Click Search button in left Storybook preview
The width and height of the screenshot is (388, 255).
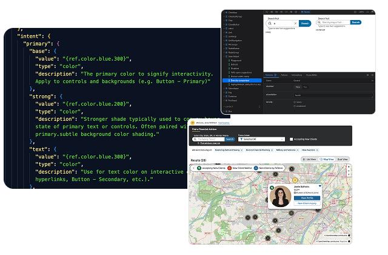[x=305, y=23]
